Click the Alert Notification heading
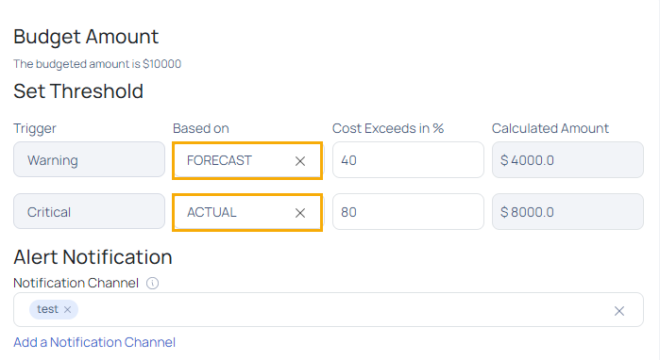660x360 pixels. [93, 257]
